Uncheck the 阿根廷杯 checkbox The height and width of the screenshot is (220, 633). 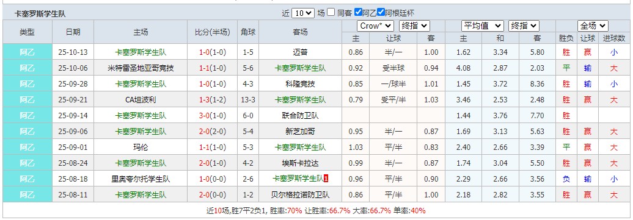(381, 12)
